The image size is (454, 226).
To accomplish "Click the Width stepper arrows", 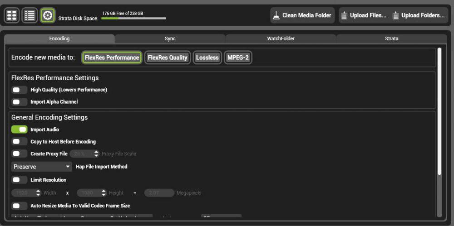I will pos(38,193).
